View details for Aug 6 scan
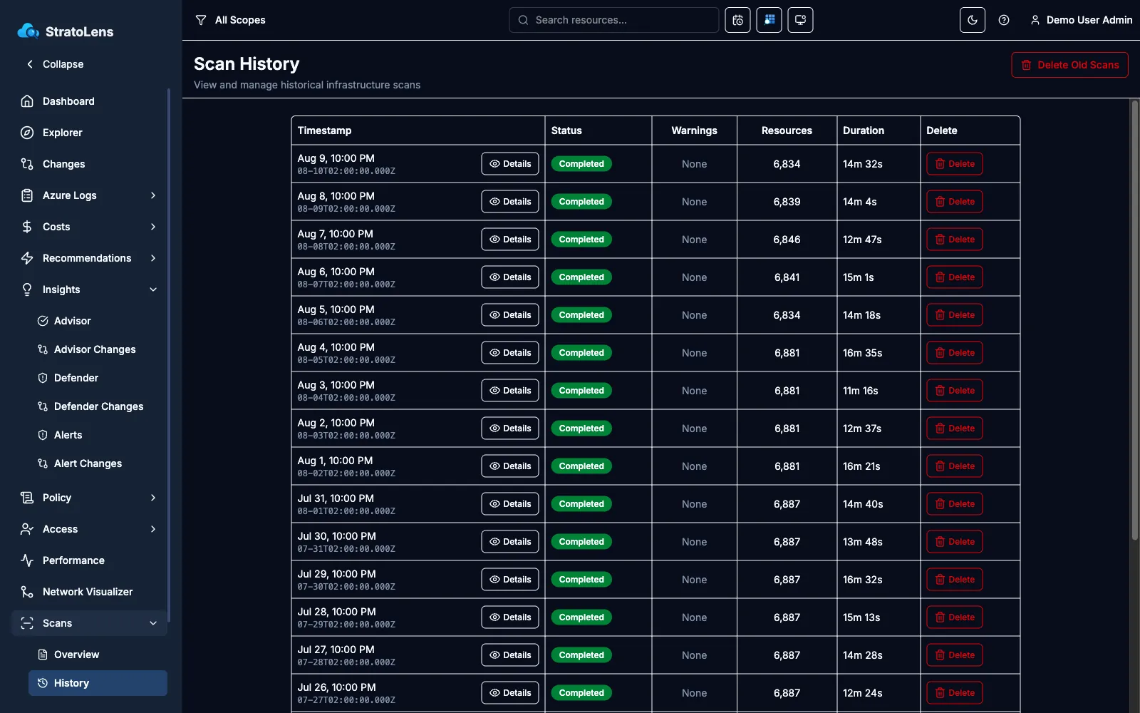The image size is (1140, 713). coord(510,277)
